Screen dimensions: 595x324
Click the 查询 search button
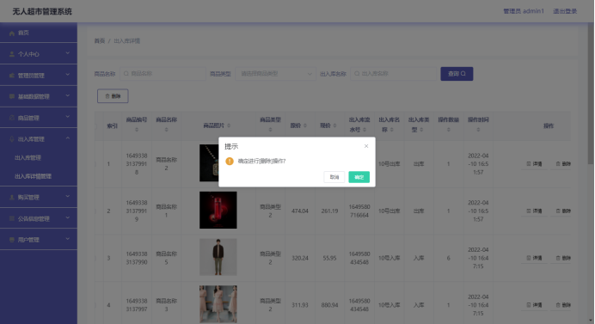[457, 74]
